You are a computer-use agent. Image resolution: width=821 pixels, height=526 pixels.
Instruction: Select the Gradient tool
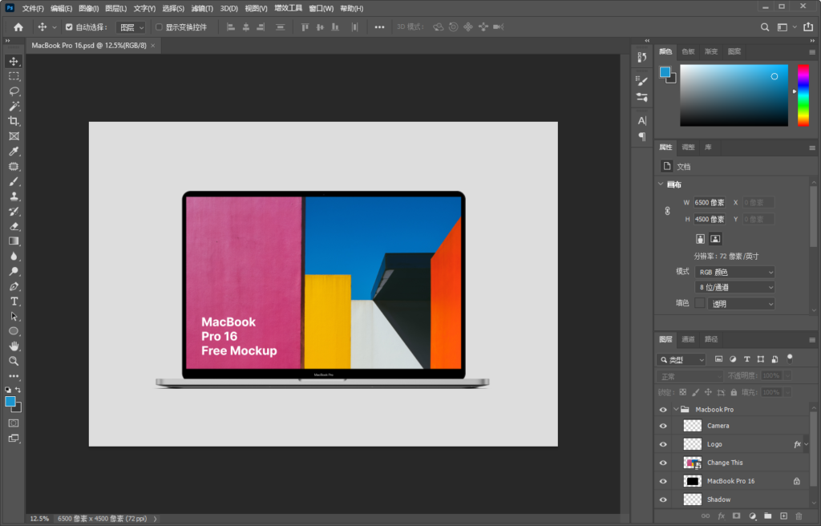coord(14,241)
